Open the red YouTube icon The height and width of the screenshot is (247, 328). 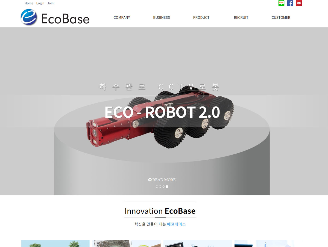pyautogui.click(x=299, y=3)
